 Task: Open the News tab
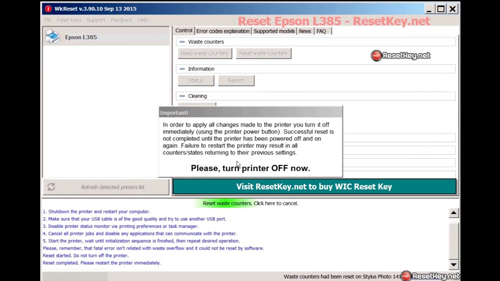[305, 31]
